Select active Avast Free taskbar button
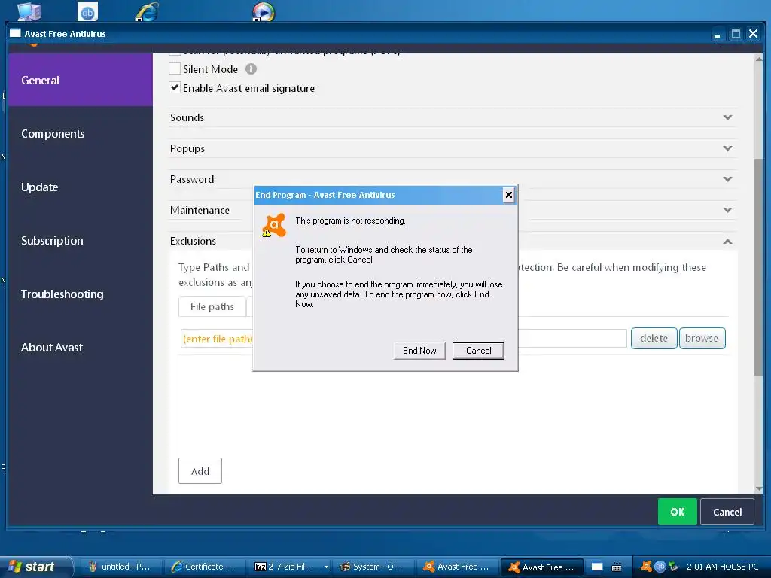Screen dimensions: 771x578 [541, 567]
